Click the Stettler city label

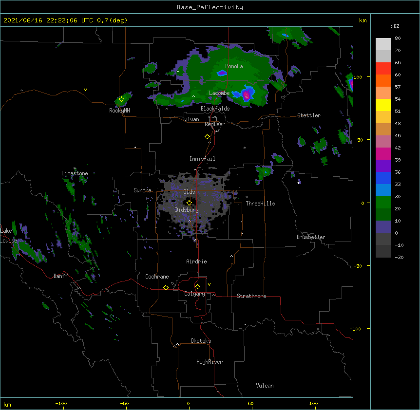pos(309,115)
